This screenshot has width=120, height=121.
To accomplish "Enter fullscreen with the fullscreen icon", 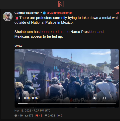I will [x=104, y=98].
